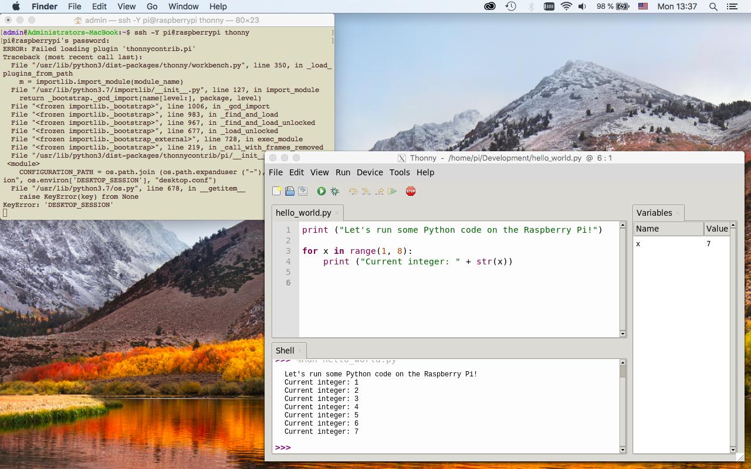This screenshot has height=469, width=751.
Task: Open Thonny File menu
Action: pyautogui.click(x=275, y=172)
